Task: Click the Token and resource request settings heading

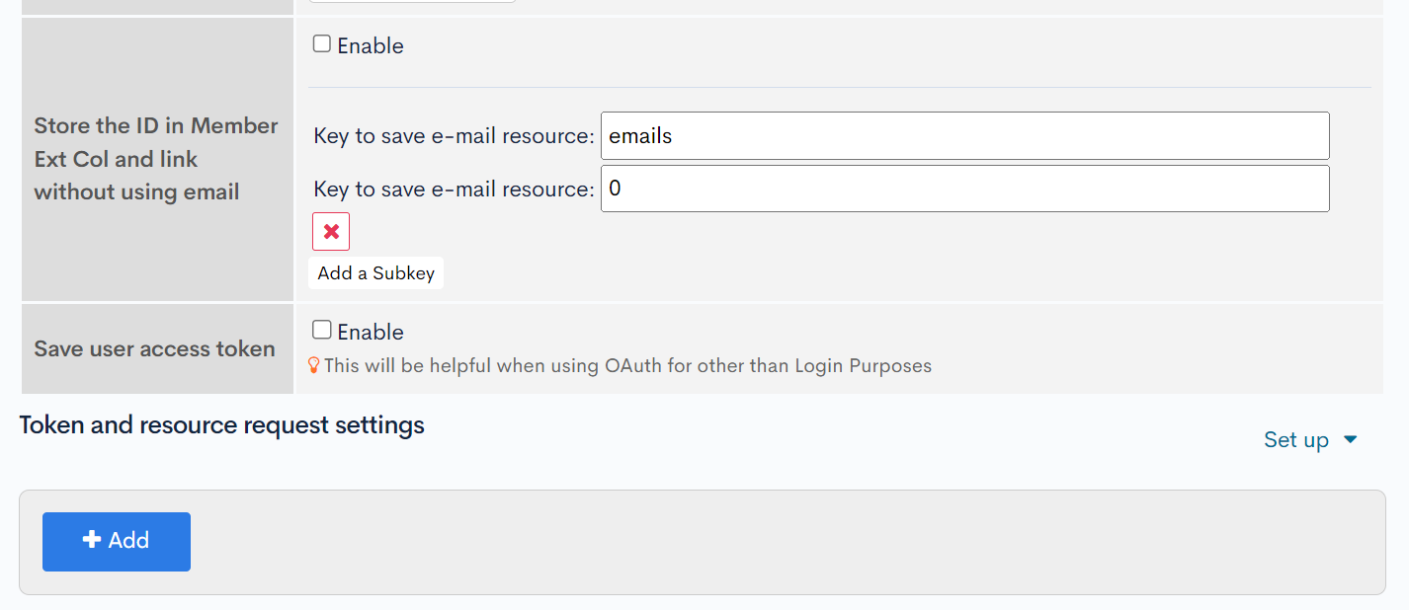Action: (222, 425)
